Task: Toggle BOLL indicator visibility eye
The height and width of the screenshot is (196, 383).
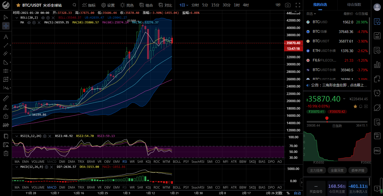Action: pyautogui.click(x=43, y=18)
